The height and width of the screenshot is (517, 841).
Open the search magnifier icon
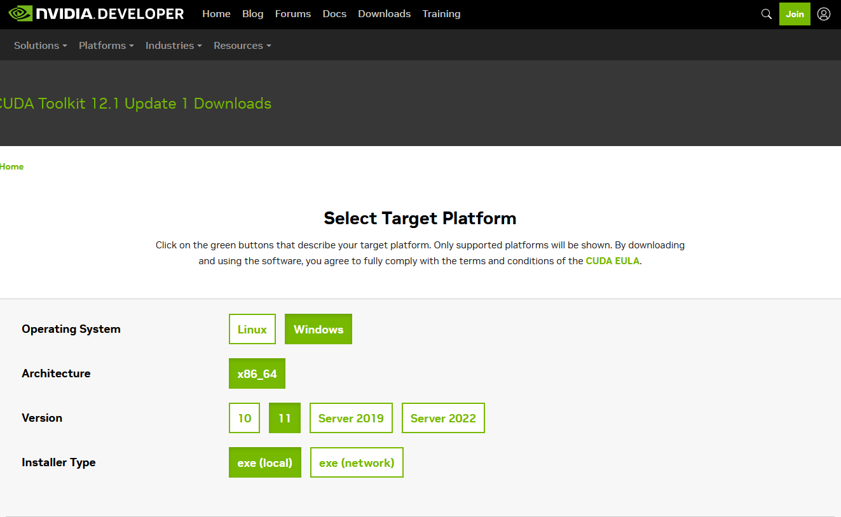[766, 14]
